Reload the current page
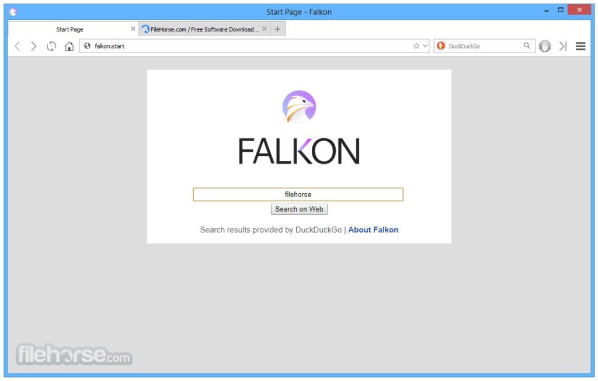Screen dimensions: 598x381 (51, 46)
